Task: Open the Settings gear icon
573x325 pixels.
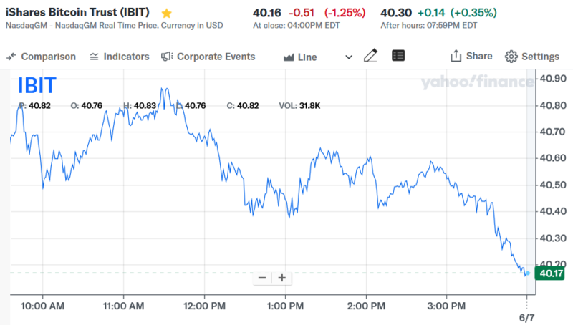Action: pyautogui.click(x=511, y=57)
